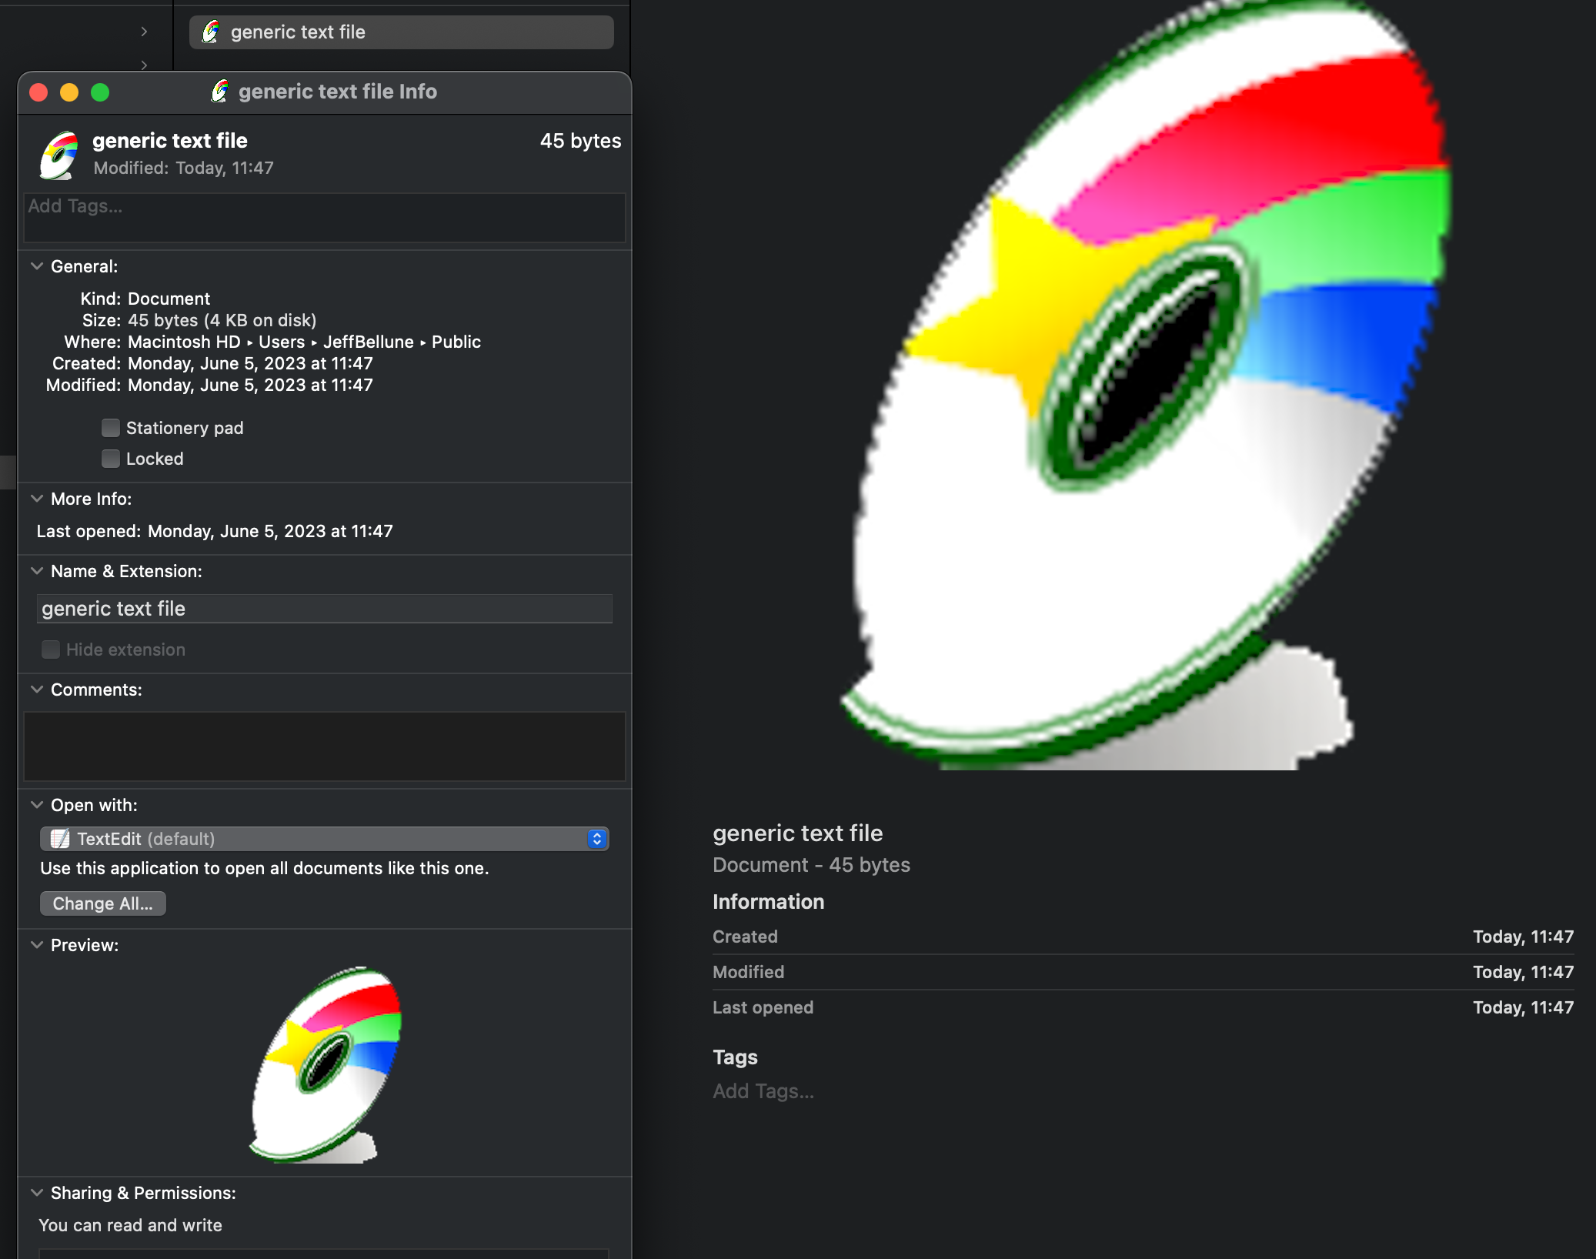Click the icon beside generic text file in the list
This screenshot has width=1596, height=1259.
(x=211, y=32)
